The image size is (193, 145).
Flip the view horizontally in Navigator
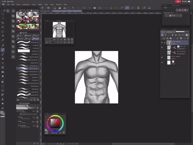68,42
